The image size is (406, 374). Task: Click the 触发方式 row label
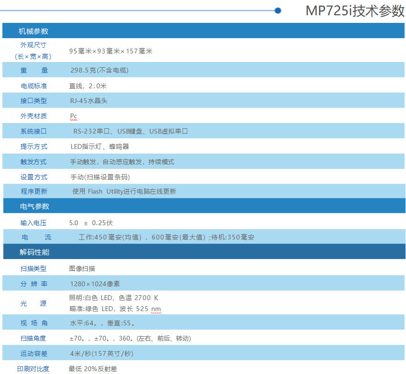[x=34, y=162]
